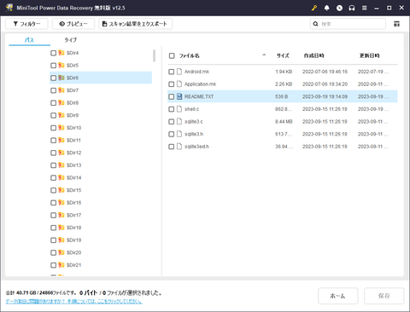Screen dimensions: 410x312
Task: Click the 8.44 MB size cell
Action: click(284, 122)
